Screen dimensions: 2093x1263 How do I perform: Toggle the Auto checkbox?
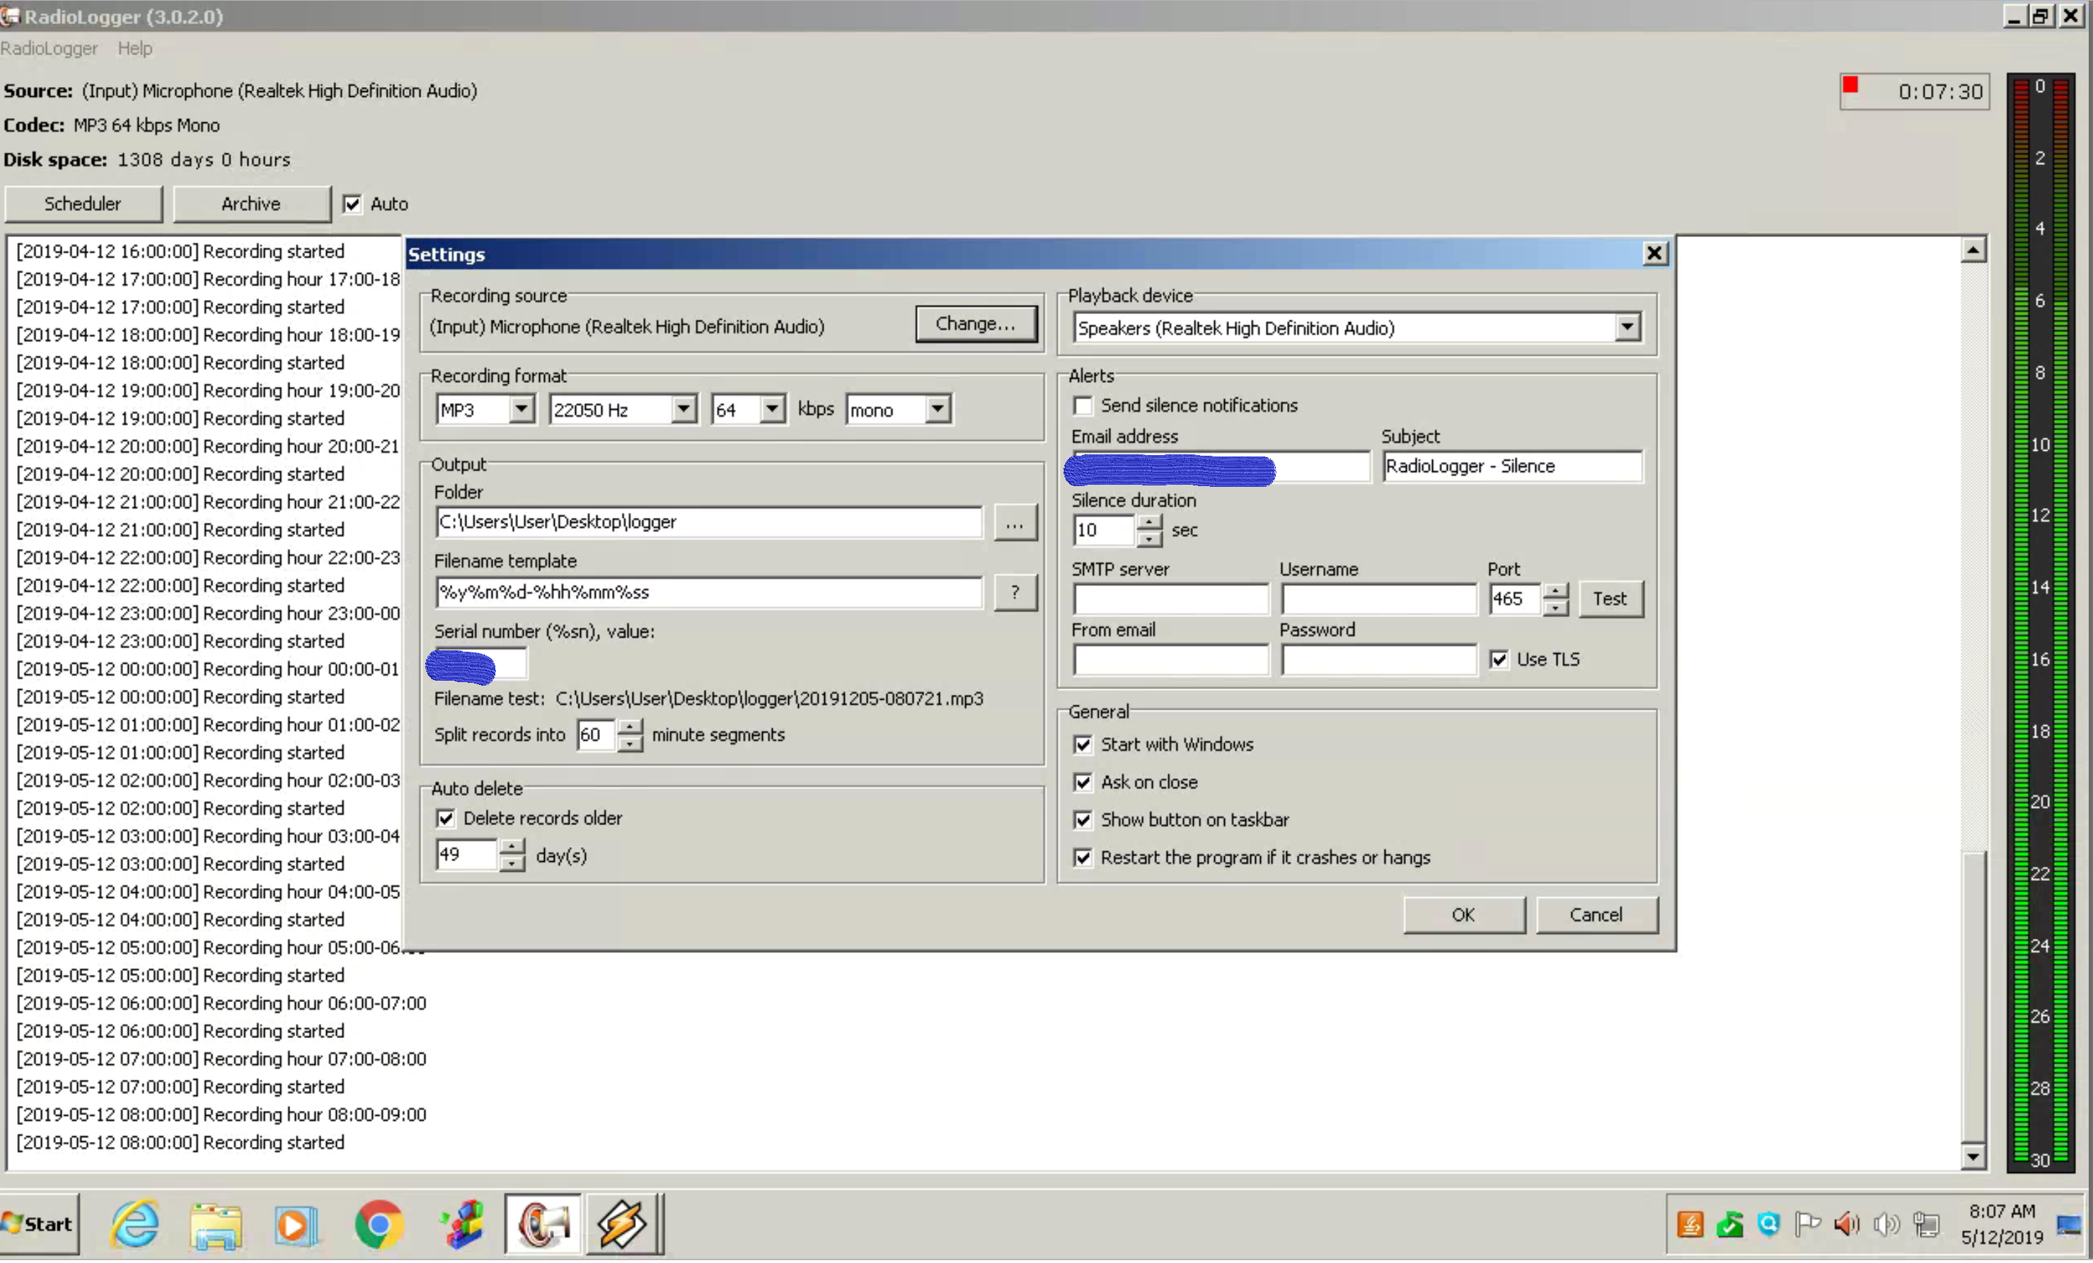(352, 204)
